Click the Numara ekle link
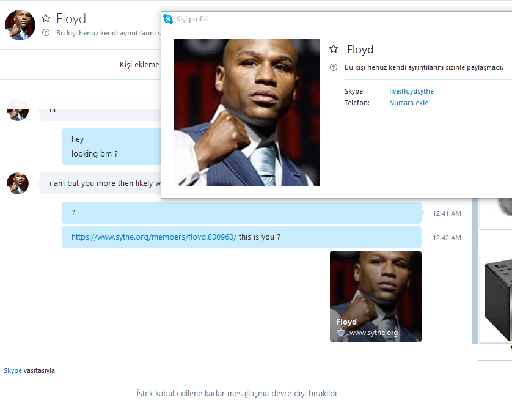The image size is (512, 409). coord(409,103)
